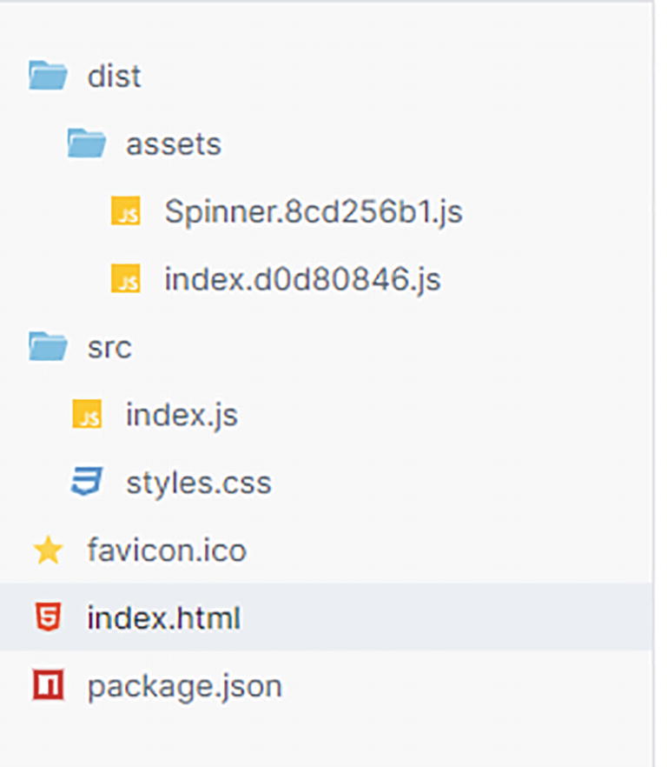Viewport: 667px width, 767px height.
Task: Open index.d0d80846.js in assets
Action: click(x=302, y=279)
